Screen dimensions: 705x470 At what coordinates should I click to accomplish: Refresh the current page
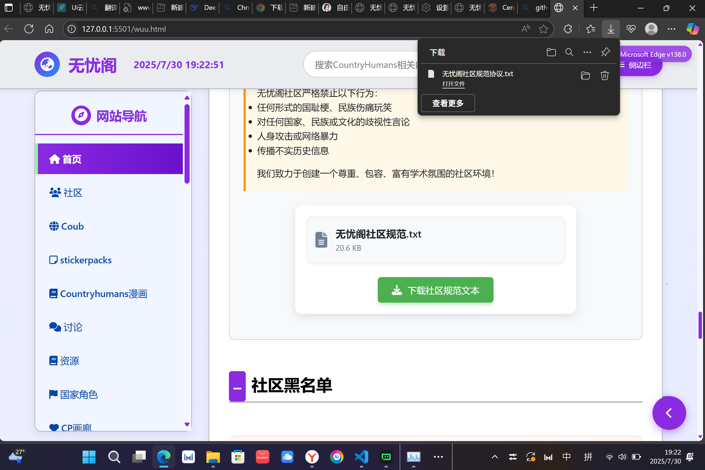pos(29,29)
